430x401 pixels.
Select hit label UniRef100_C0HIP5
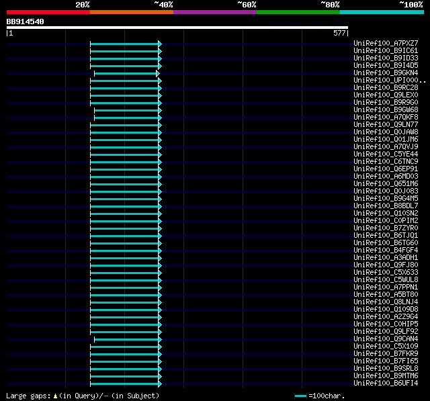[x=386, y=324]
